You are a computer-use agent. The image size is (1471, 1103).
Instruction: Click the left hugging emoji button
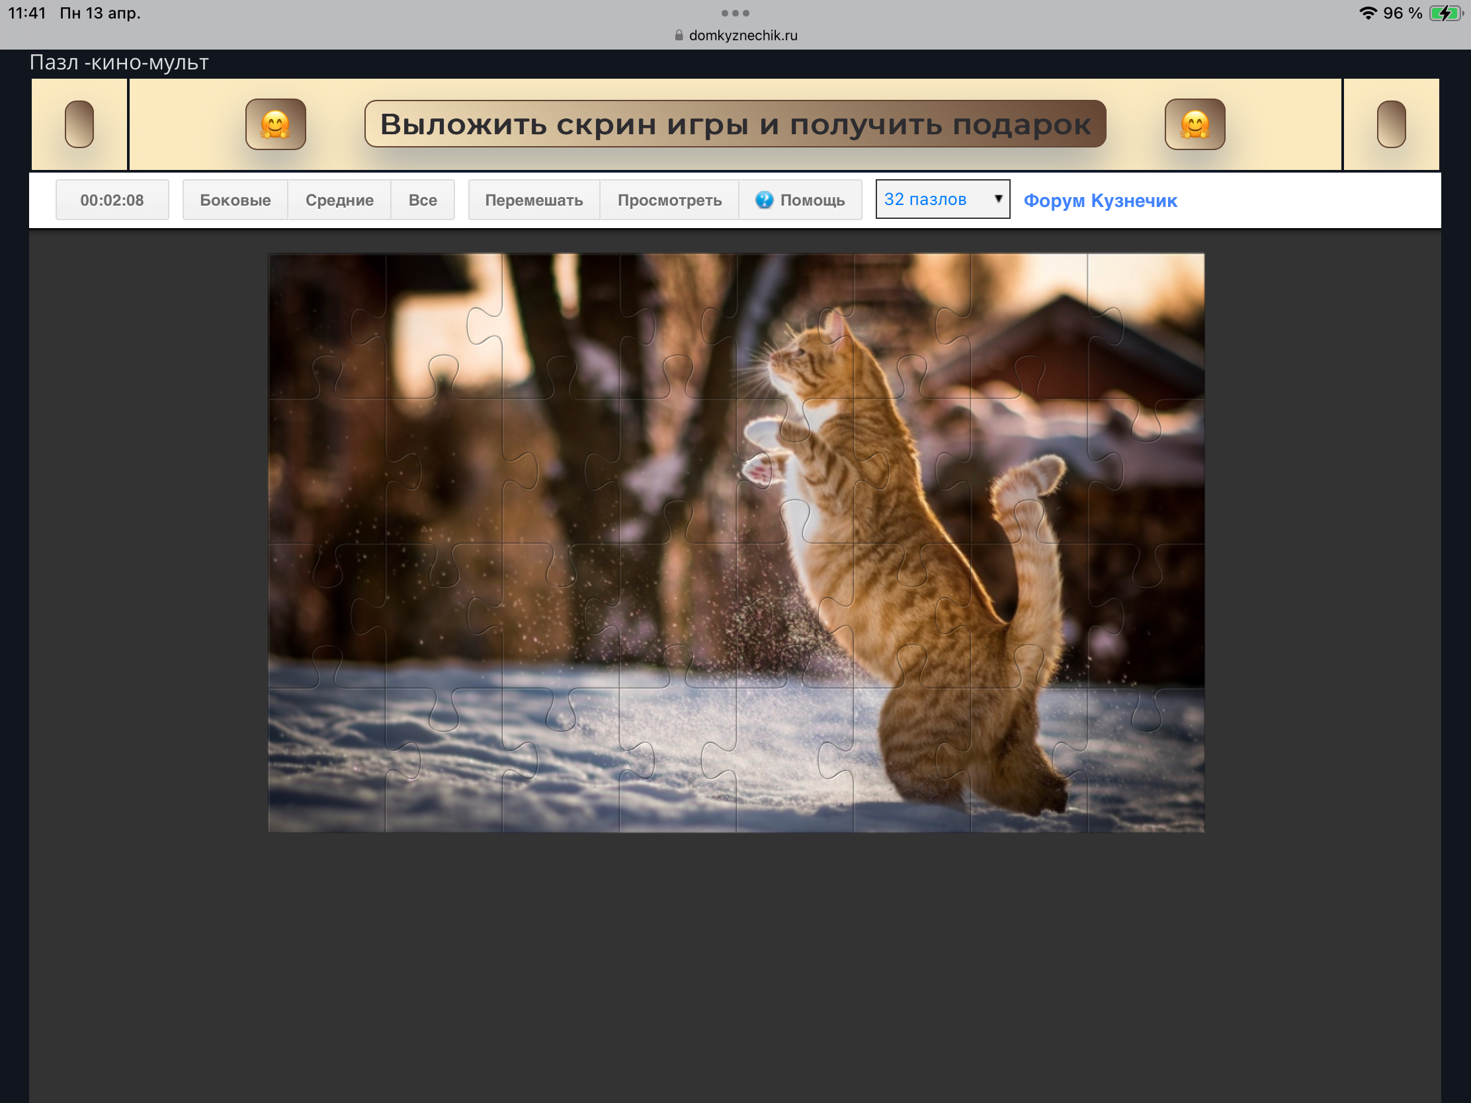pyautogui.click(x=275, y=124)
